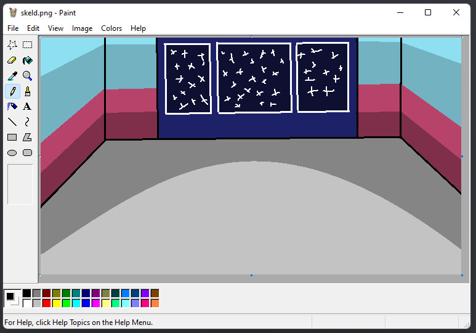Viewport: 476px width, 333px height.
Task: Choose the Text tool
Action: [28, 107]
